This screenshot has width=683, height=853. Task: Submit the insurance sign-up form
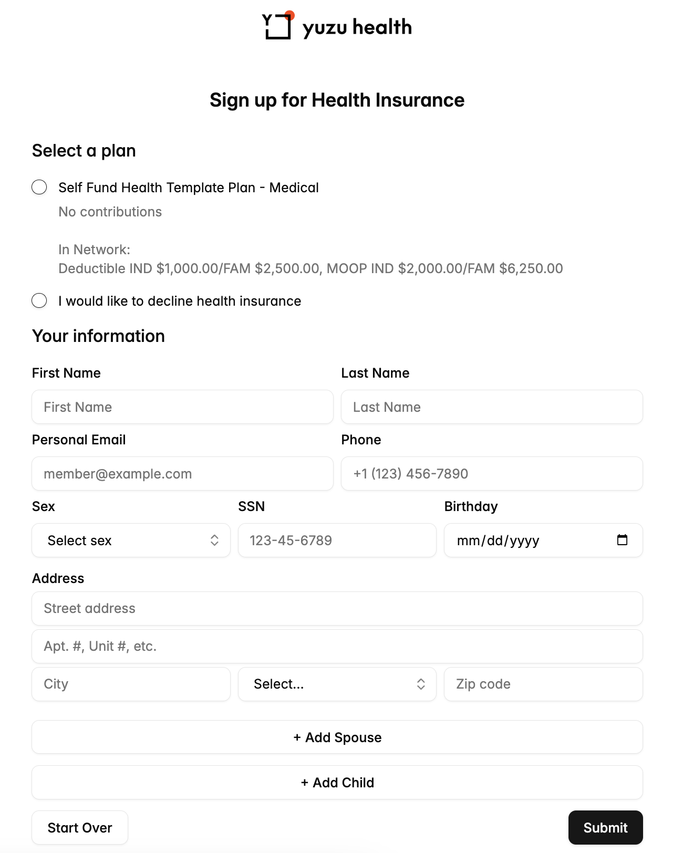pyautogui.click(x=605, y=828)
